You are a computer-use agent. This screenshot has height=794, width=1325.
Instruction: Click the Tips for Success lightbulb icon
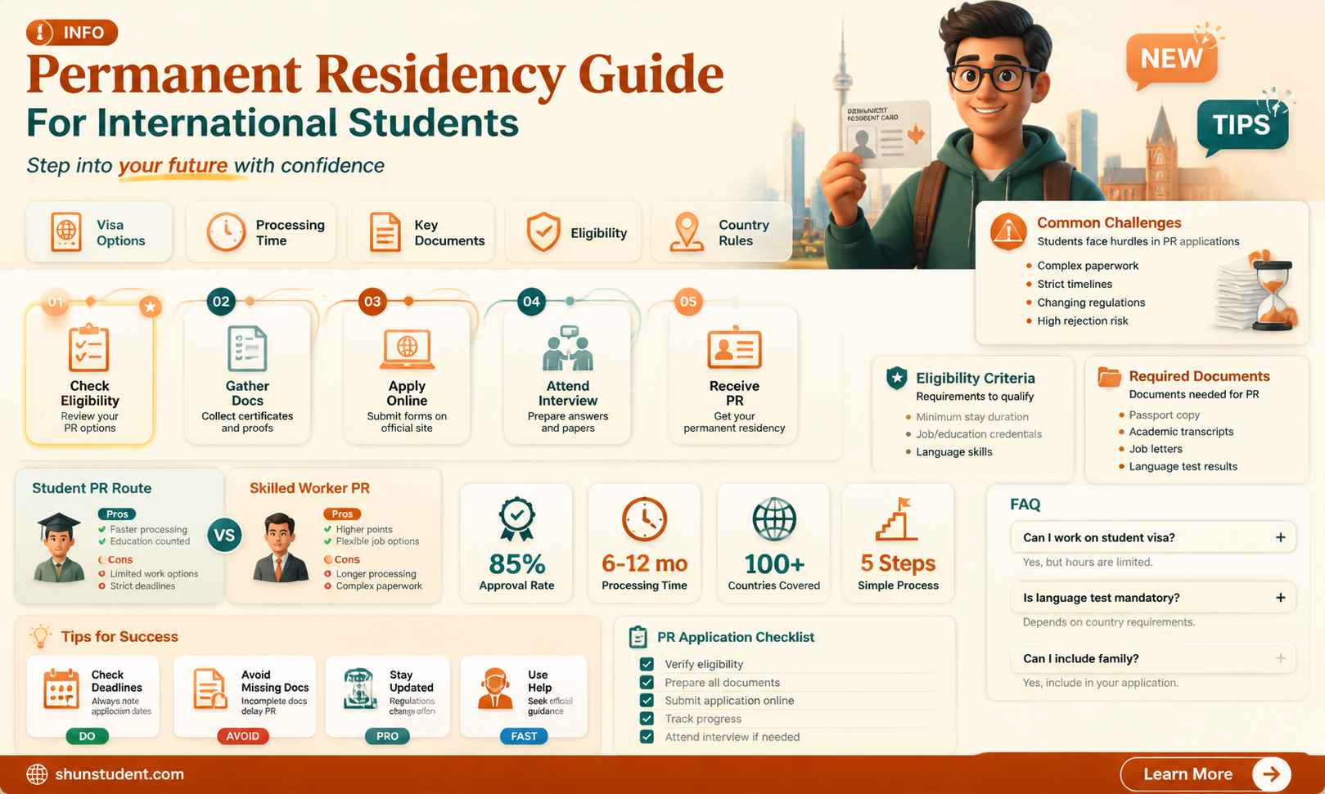pyautogui.click(x=39, y=636)
